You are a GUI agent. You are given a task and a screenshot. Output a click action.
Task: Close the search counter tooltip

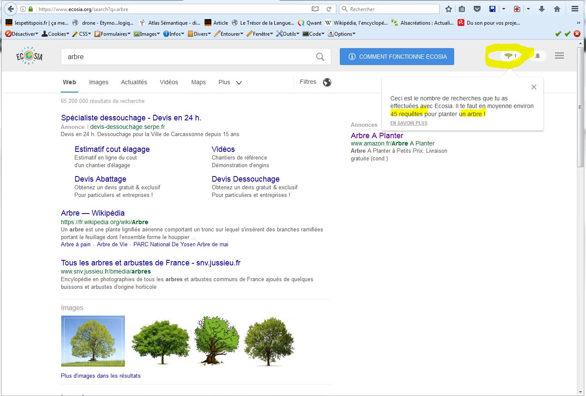[534, 87]
